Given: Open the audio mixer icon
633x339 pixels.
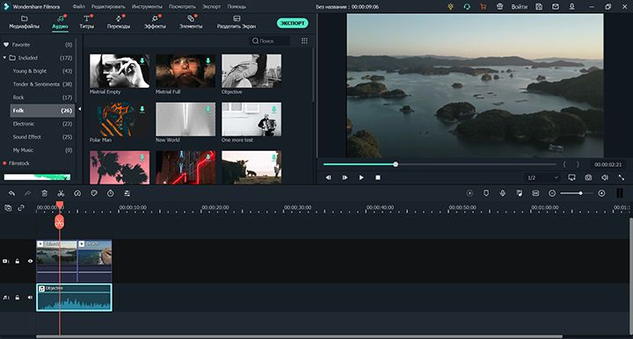Looking at the screenshot, I should [520, 193].
